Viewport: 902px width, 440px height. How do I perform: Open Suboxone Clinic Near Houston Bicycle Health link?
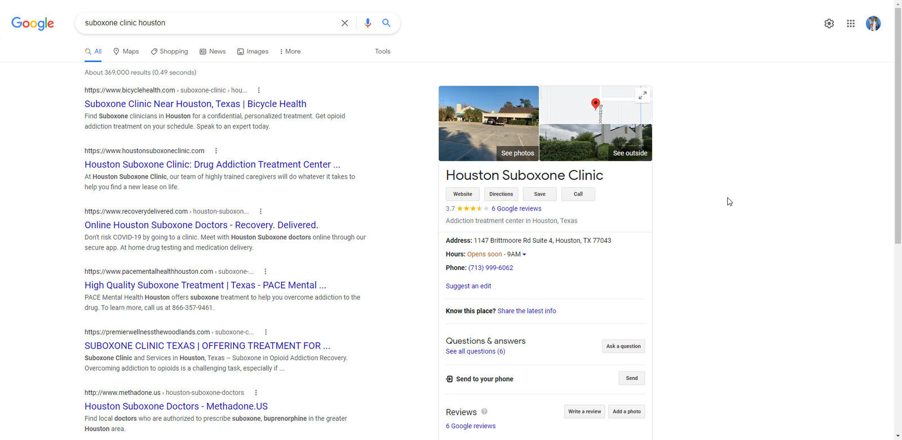pos(196,104)
